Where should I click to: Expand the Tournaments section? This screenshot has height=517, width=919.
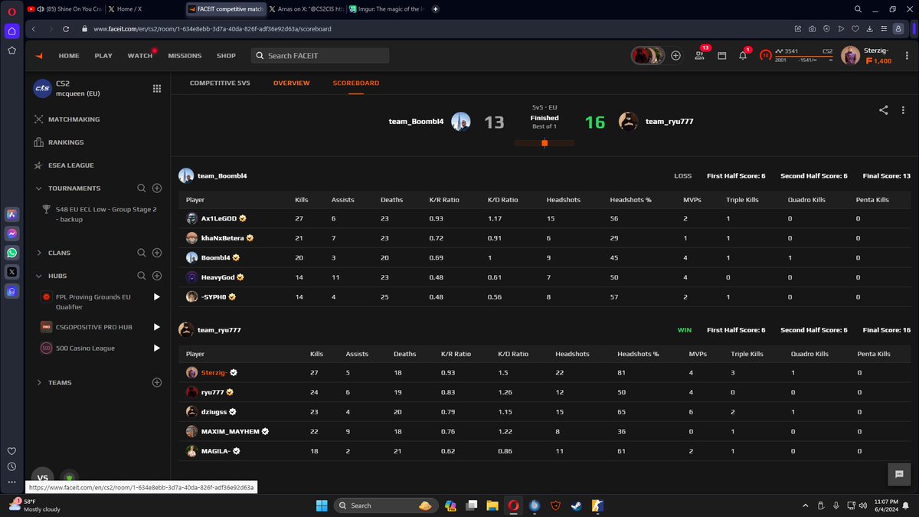point(39,188)
